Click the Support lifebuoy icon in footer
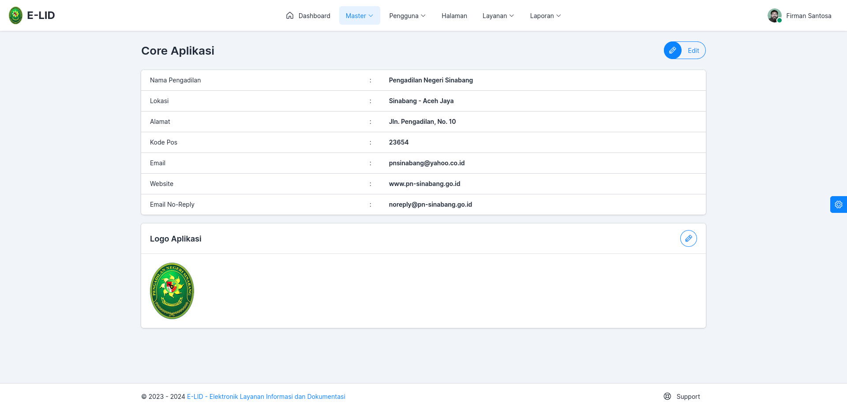Image resolution: width=847 pixels, height=409 pixels. click(667, 396)
